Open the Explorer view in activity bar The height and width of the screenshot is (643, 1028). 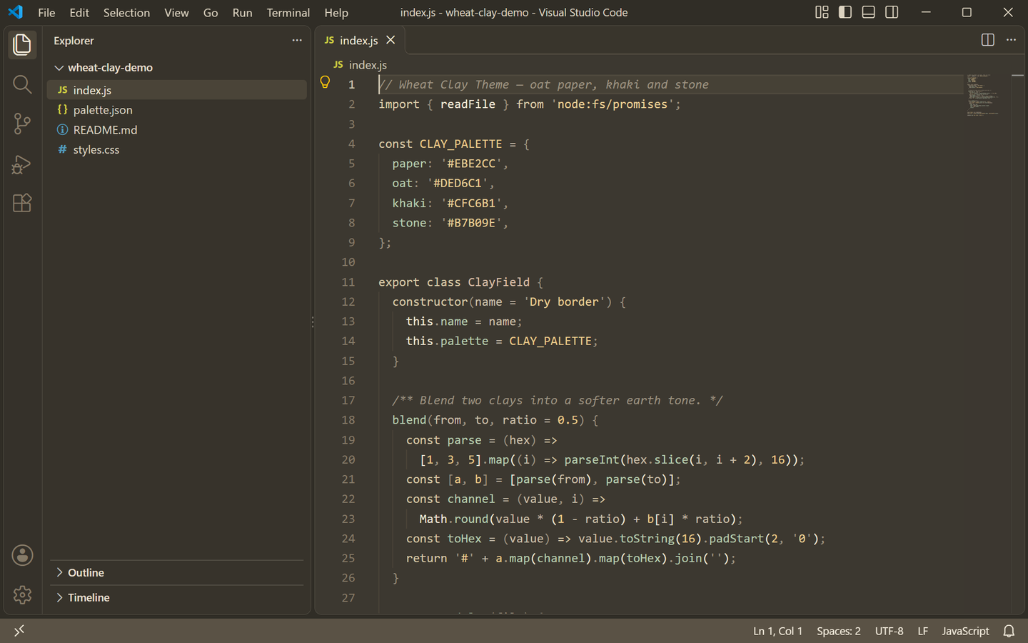click(x=22, y=45)
